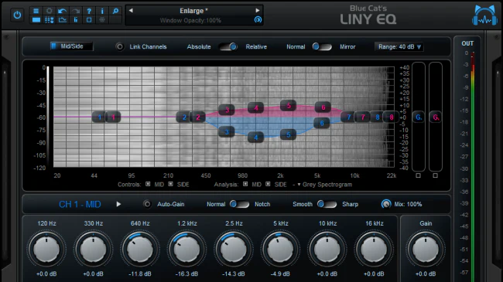Click the magnifier zoom icon

[x=115, y=11]
